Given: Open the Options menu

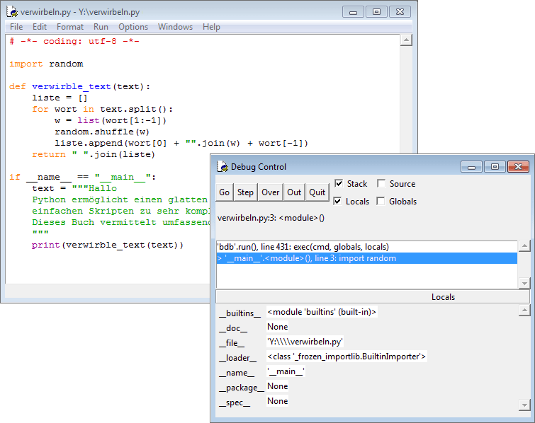Looking at the screenshot, I should (x=133, y=27).
